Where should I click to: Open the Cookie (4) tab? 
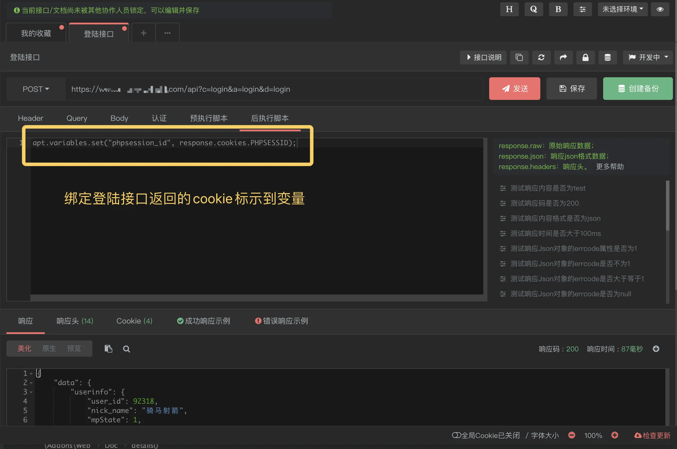coord(134,321)
